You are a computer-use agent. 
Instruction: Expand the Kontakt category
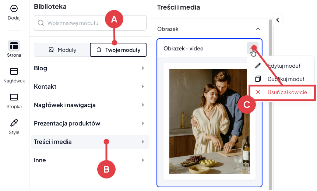point(90,86)
